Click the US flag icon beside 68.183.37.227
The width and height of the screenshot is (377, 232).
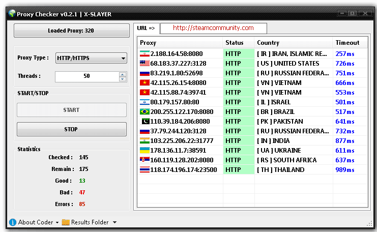144,64
